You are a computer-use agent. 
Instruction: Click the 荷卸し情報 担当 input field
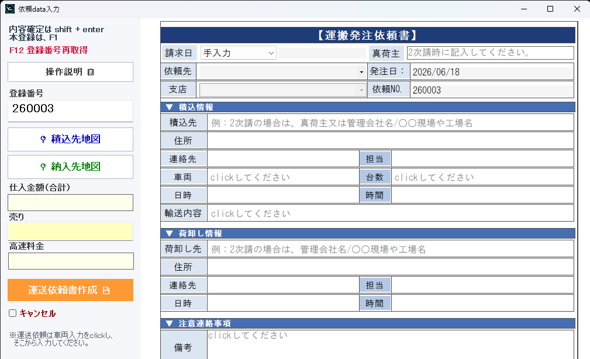pyautogui.click(x=483, y=285)
